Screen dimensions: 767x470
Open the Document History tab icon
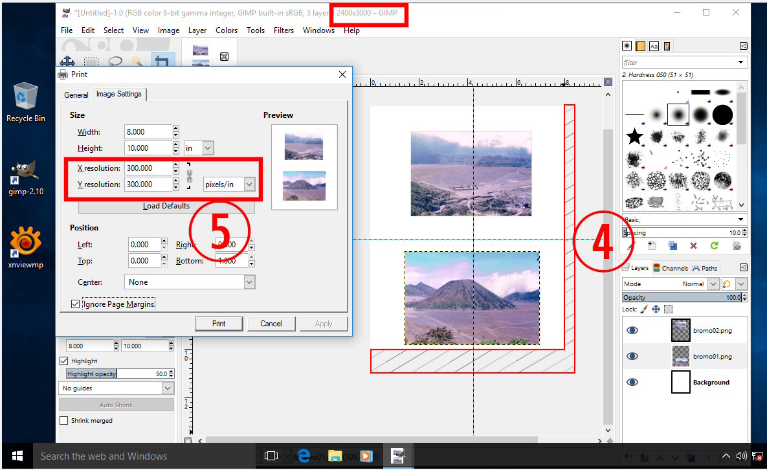tap(667, 47)
